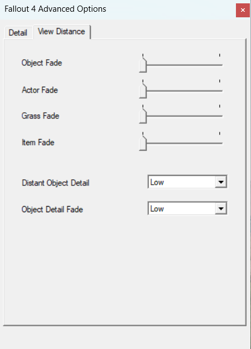This screenshot has height=349, width=251.
Task: Click the Distant Object Detail label
Action: [x=56, y=183]
